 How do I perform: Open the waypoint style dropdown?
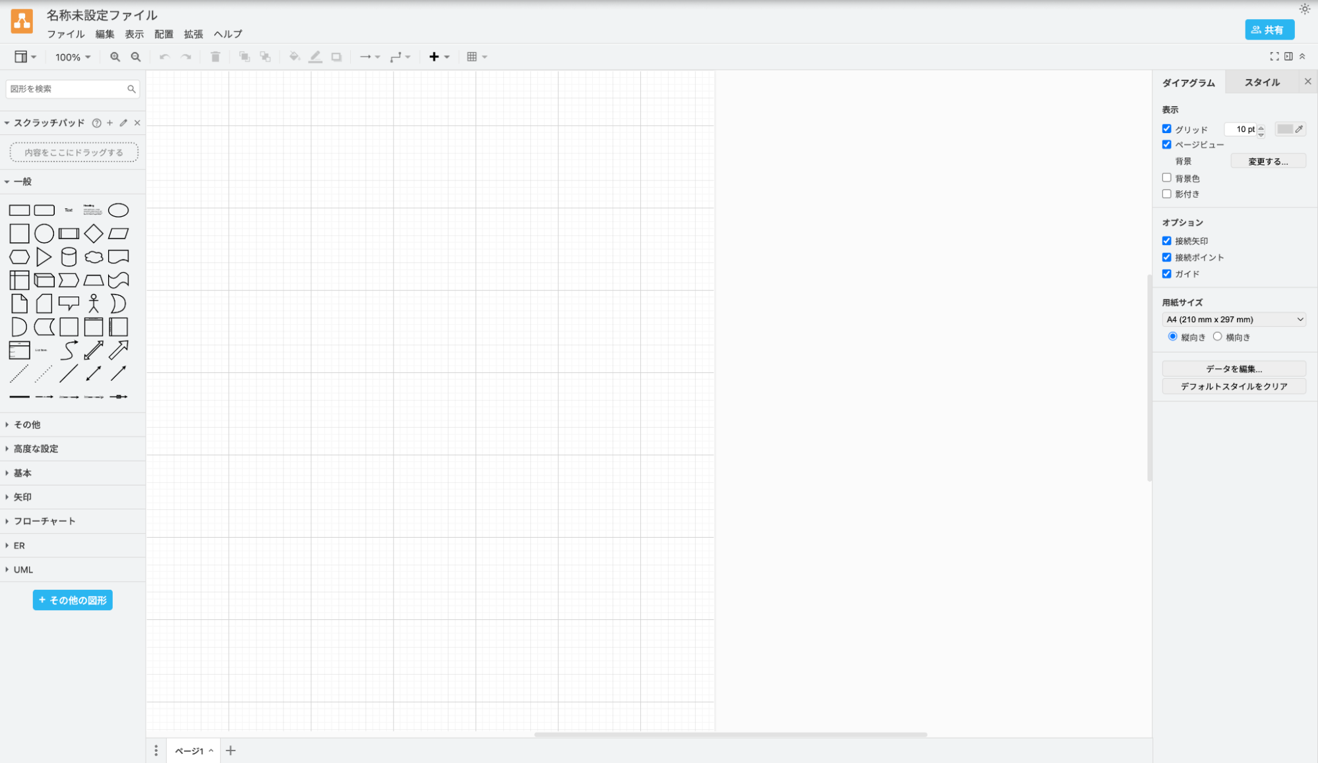coord(400,57)
